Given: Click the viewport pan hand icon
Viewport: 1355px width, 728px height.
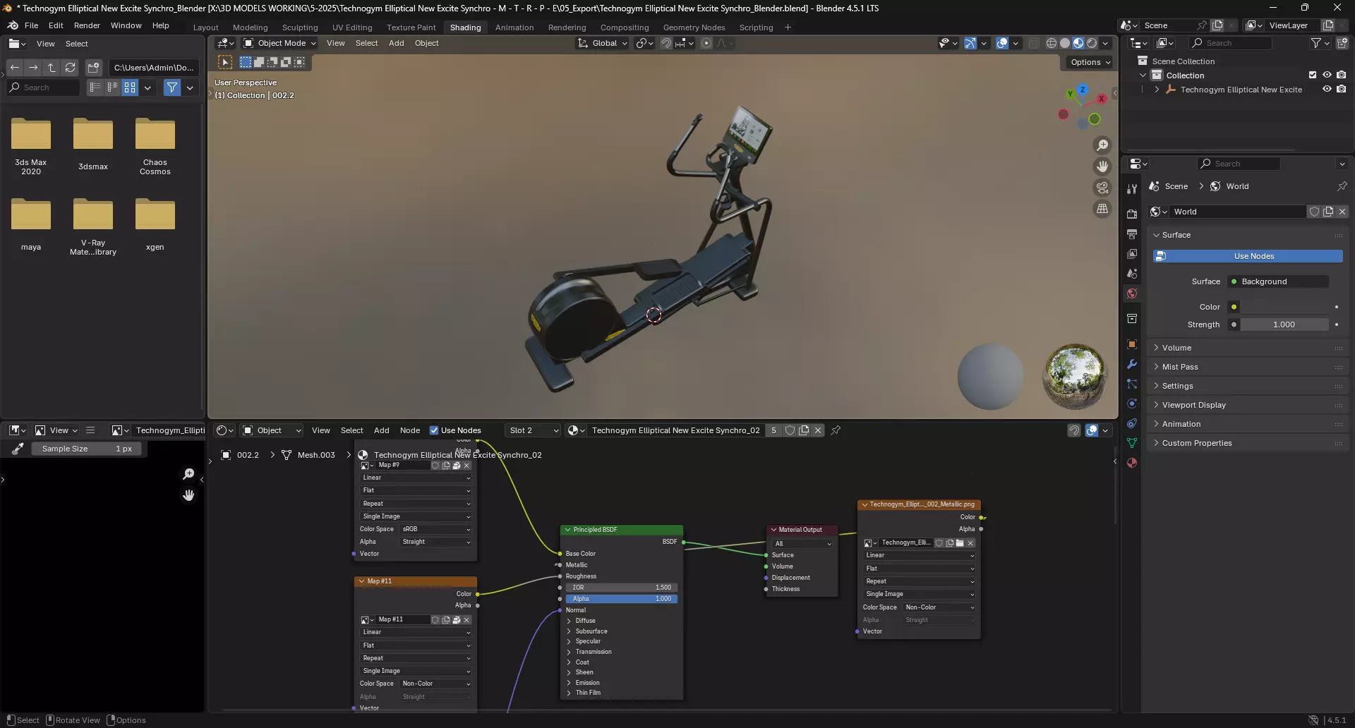Looking at the screenshot, I should pyautogui.click(x=1102, y=166).
